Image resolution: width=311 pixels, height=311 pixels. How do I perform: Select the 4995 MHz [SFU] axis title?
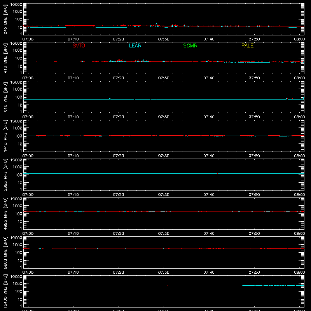(5, 213)
